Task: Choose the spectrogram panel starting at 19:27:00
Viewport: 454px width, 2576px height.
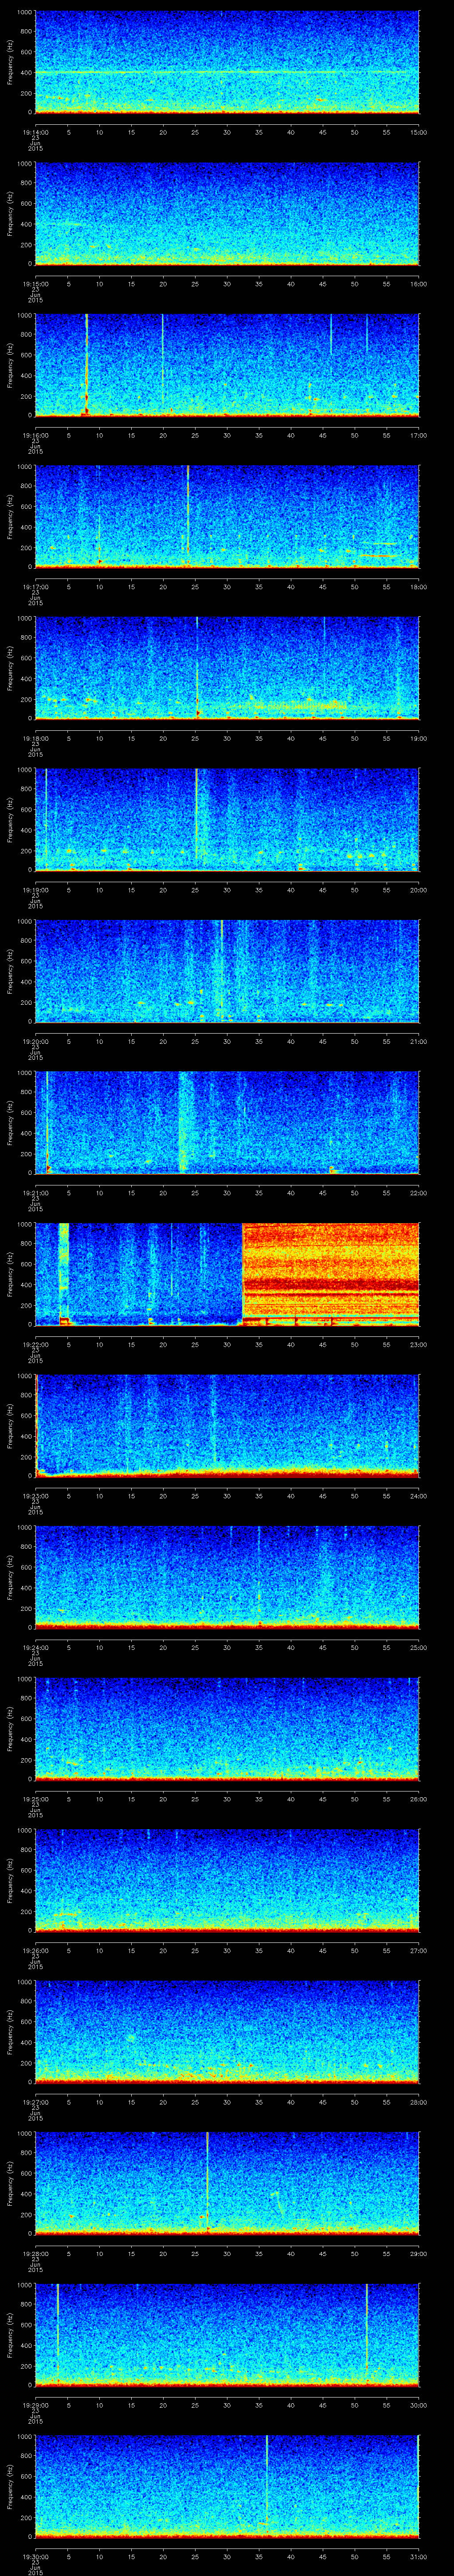Action: pos(227,2032)
